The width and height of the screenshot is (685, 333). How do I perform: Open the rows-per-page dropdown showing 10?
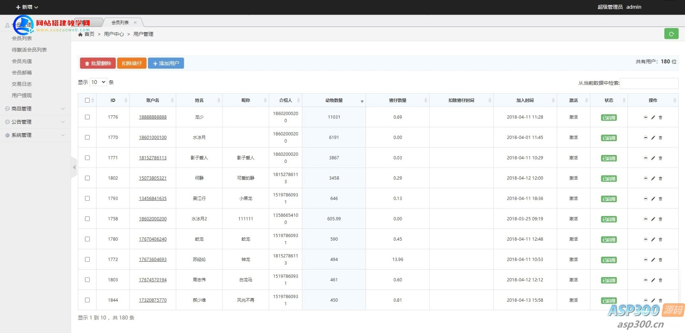coord(98,82)
